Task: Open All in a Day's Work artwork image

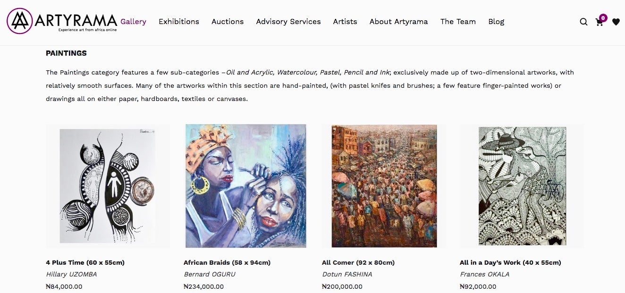Action: click(x=522, y=186)
